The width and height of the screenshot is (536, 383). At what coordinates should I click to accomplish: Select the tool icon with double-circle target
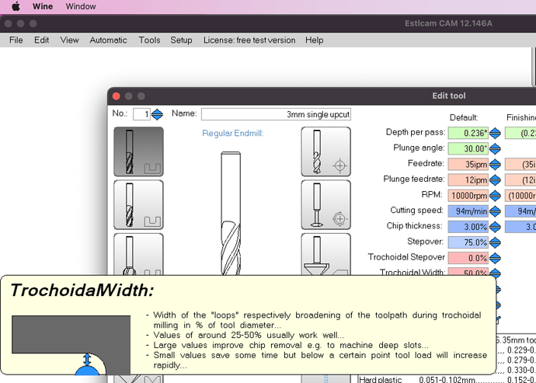(x=325, y=205)
